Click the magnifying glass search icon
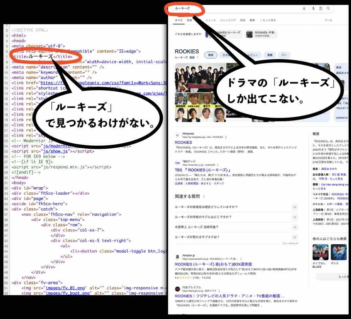Screen dimensions: 351x319 click(328, 8)
